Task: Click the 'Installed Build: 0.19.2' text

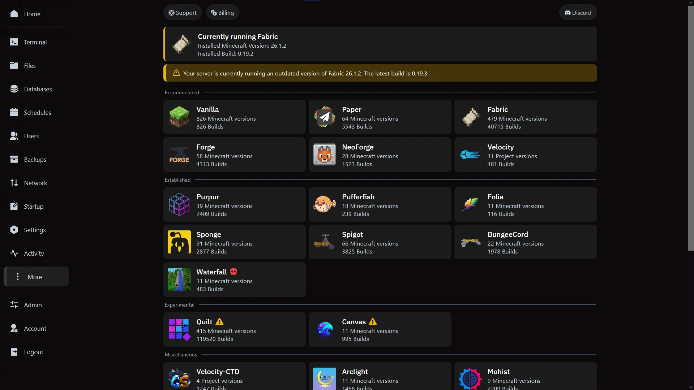Action: [x=226, y=53]
